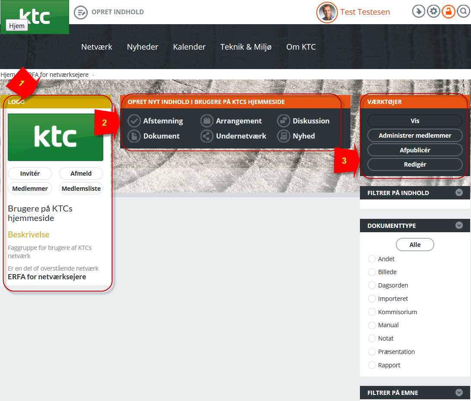The width and height of the screenshot is (471, 401).
Task: Open the ERFA for netværksejere parent network link
Action: click(47, 277)
